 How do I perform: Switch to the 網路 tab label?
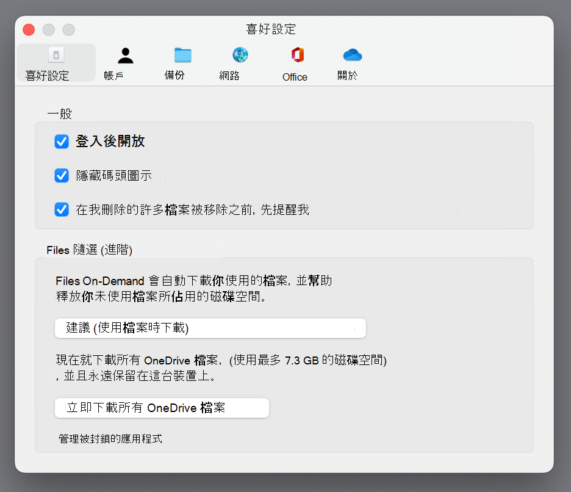[x=229, y=75]
